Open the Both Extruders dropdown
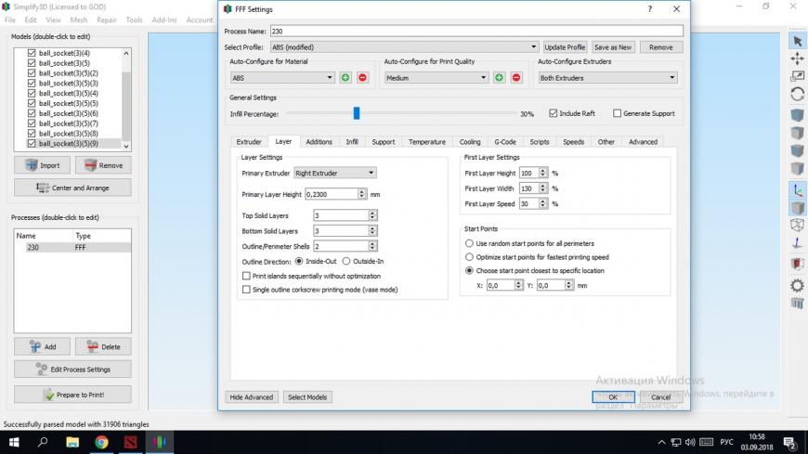The image size is (808, 454). pos(607,78)
